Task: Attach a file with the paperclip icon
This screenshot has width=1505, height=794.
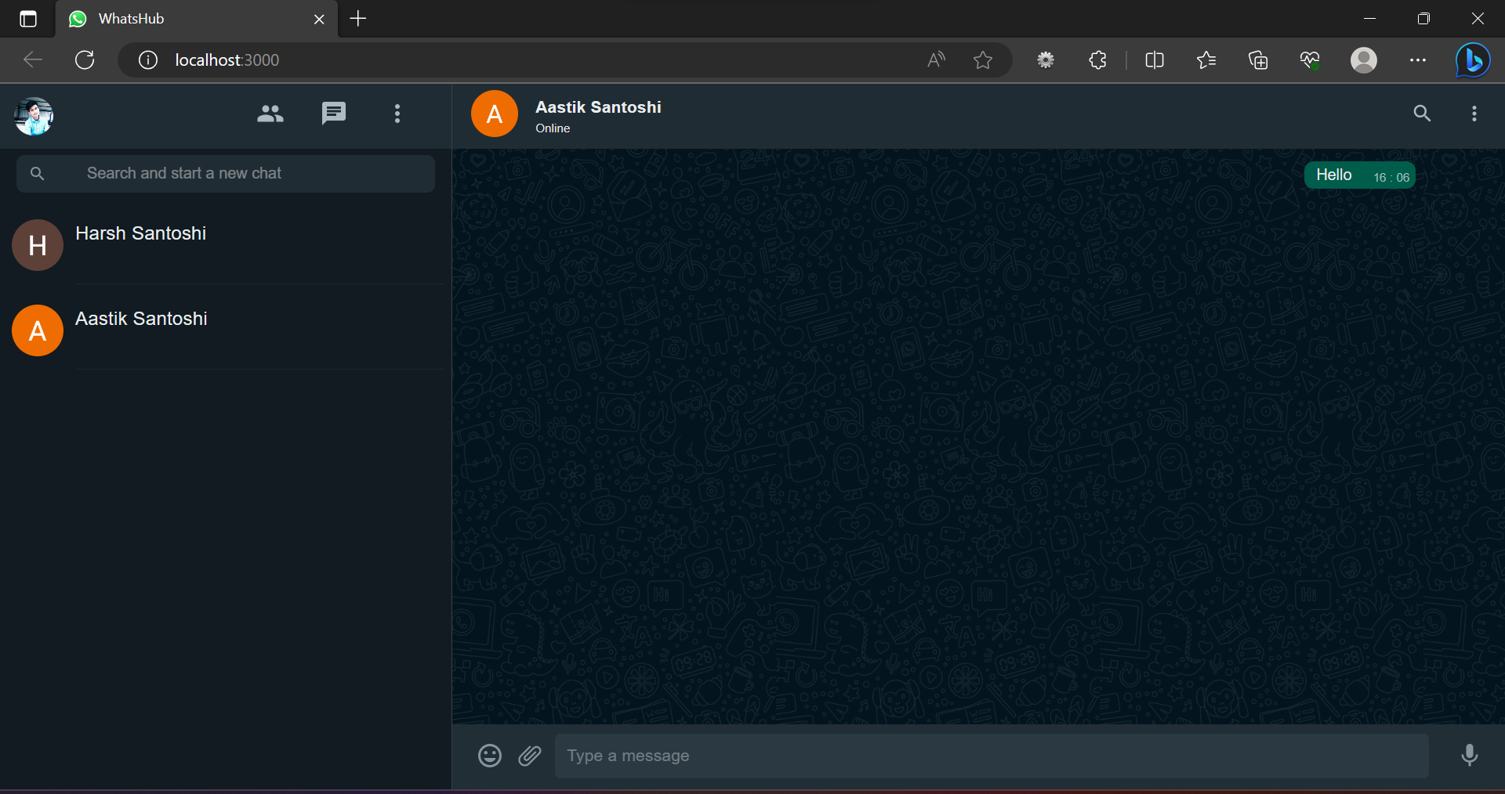Action: point(530,756)
